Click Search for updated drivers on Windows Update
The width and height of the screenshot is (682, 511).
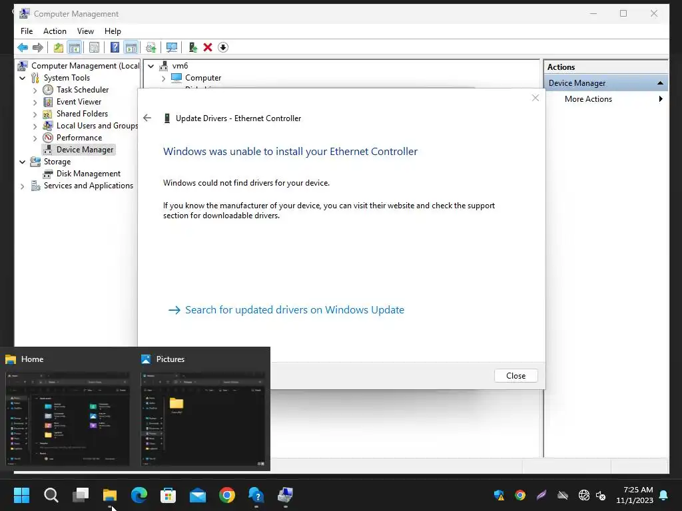(286, 310)
